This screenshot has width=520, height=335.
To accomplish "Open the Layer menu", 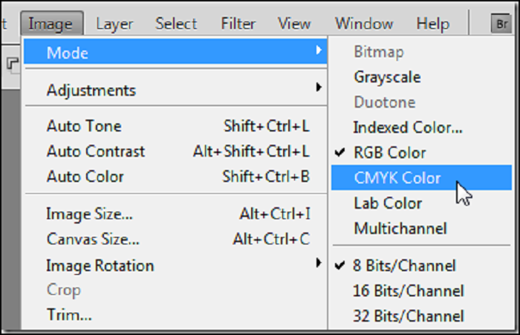I will coord(114,24).
